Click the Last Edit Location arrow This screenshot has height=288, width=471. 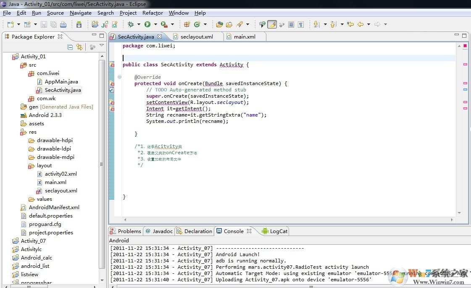[350, 25]
